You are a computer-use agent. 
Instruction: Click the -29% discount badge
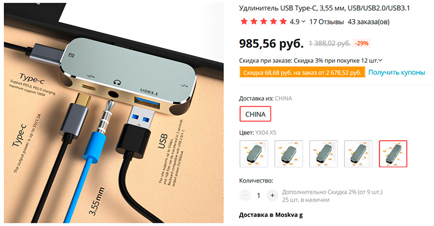point(362,43)
